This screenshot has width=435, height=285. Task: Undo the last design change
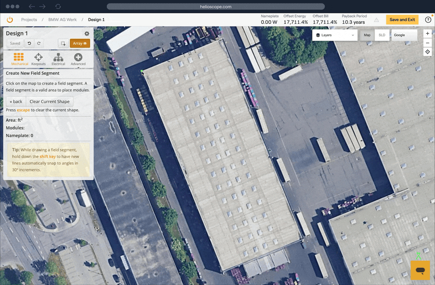tap(29, 43)
